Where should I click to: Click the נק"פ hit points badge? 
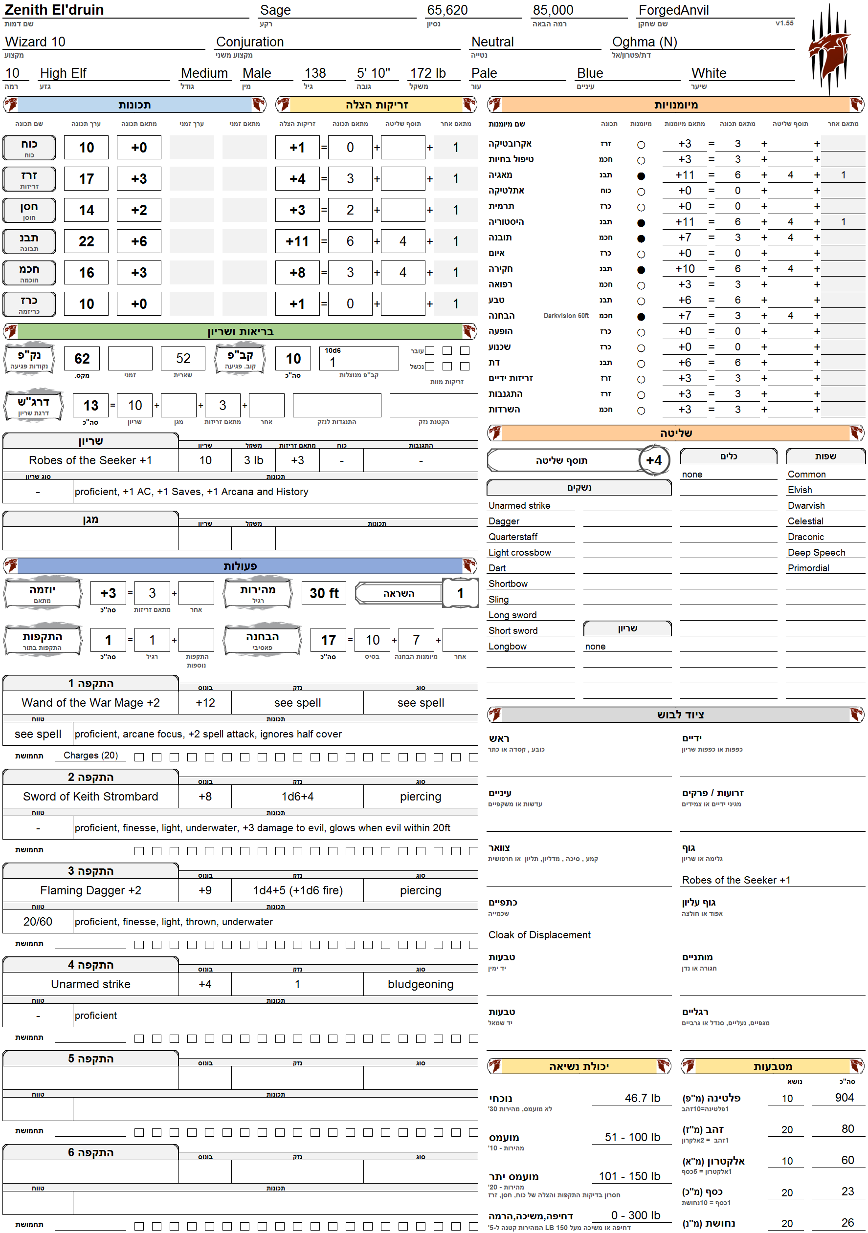coord(29,359)
